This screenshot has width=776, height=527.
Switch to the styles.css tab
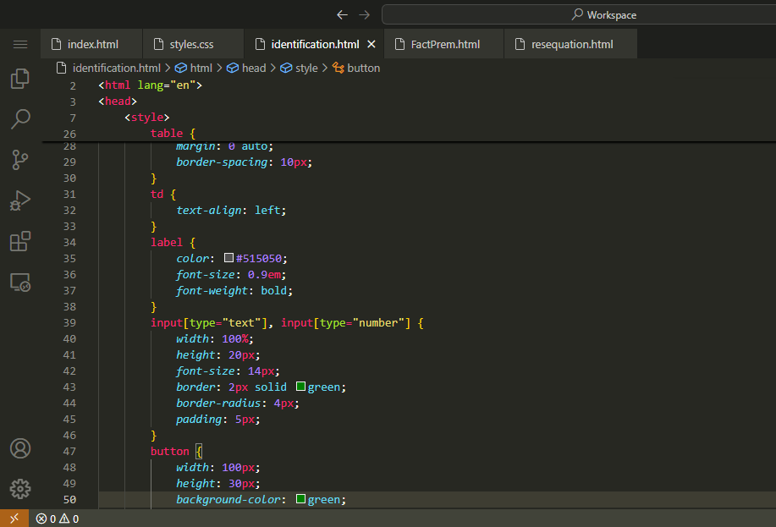pyautogui.click(x=192, y=44)
